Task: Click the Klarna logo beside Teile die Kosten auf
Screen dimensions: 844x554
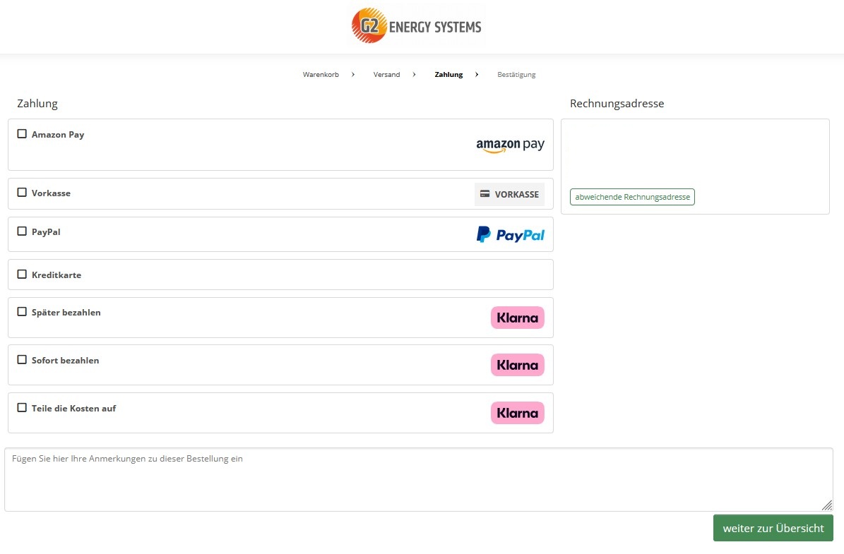Action: (517, 413)
